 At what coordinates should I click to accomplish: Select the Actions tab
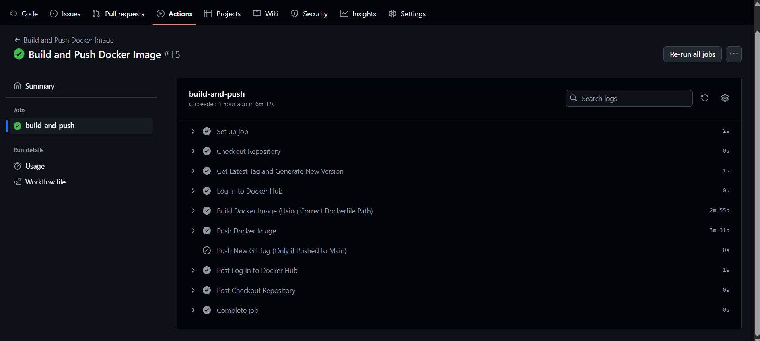pos(174,14)
